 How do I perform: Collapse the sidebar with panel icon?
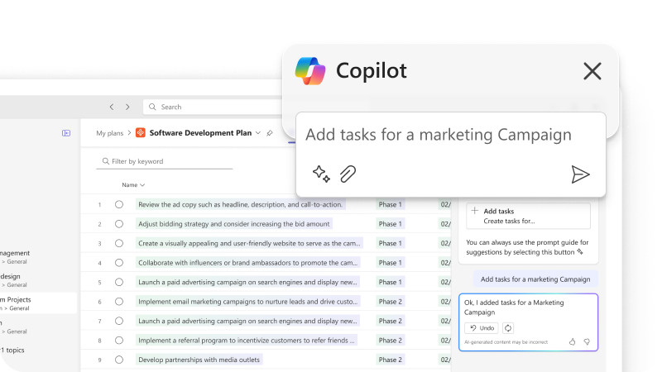tap(66, 133)
